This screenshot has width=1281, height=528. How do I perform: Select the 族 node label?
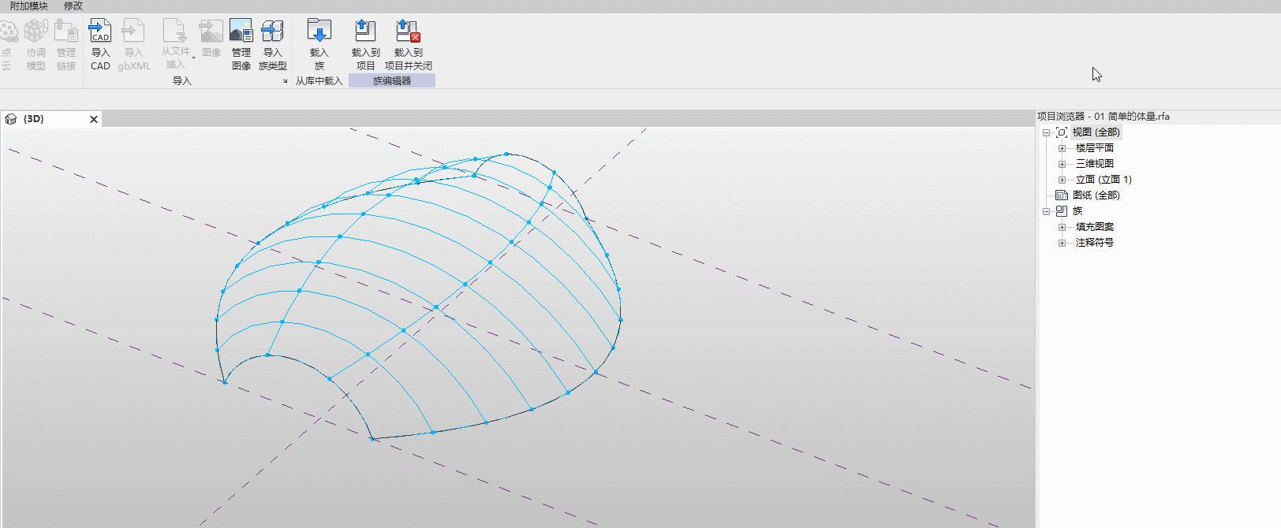[1077, 211]
